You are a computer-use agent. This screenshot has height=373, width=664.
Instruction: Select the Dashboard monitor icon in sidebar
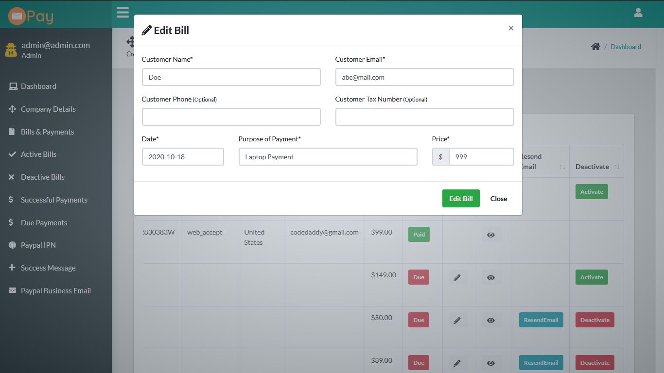(13, 86)
